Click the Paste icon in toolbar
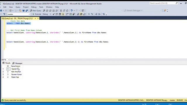This screenshot has height=105, width=187. coord(67,10)
